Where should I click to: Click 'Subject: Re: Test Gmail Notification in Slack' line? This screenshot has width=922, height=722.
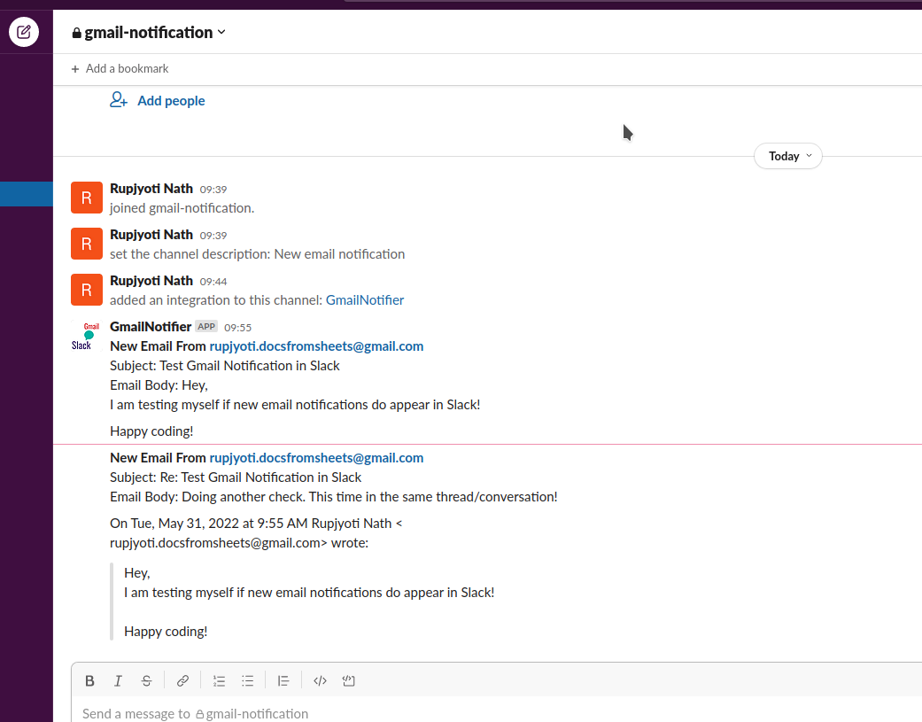236,477
